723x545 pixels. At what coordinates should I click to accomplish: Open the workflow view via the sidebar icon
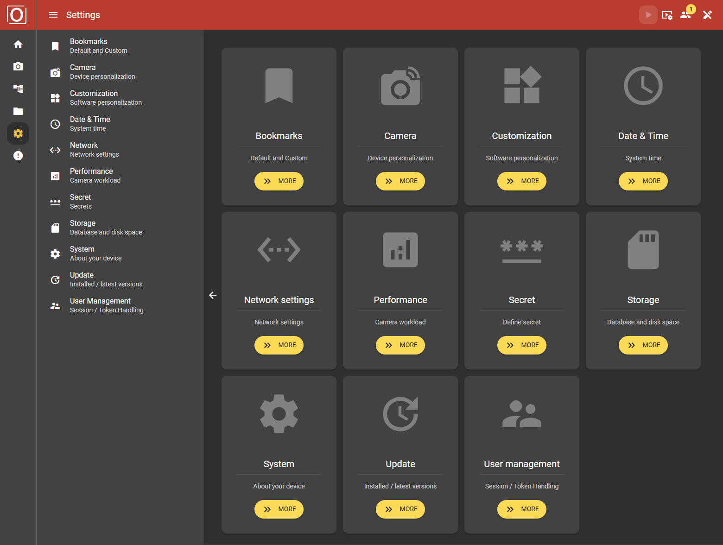point(18,89)
